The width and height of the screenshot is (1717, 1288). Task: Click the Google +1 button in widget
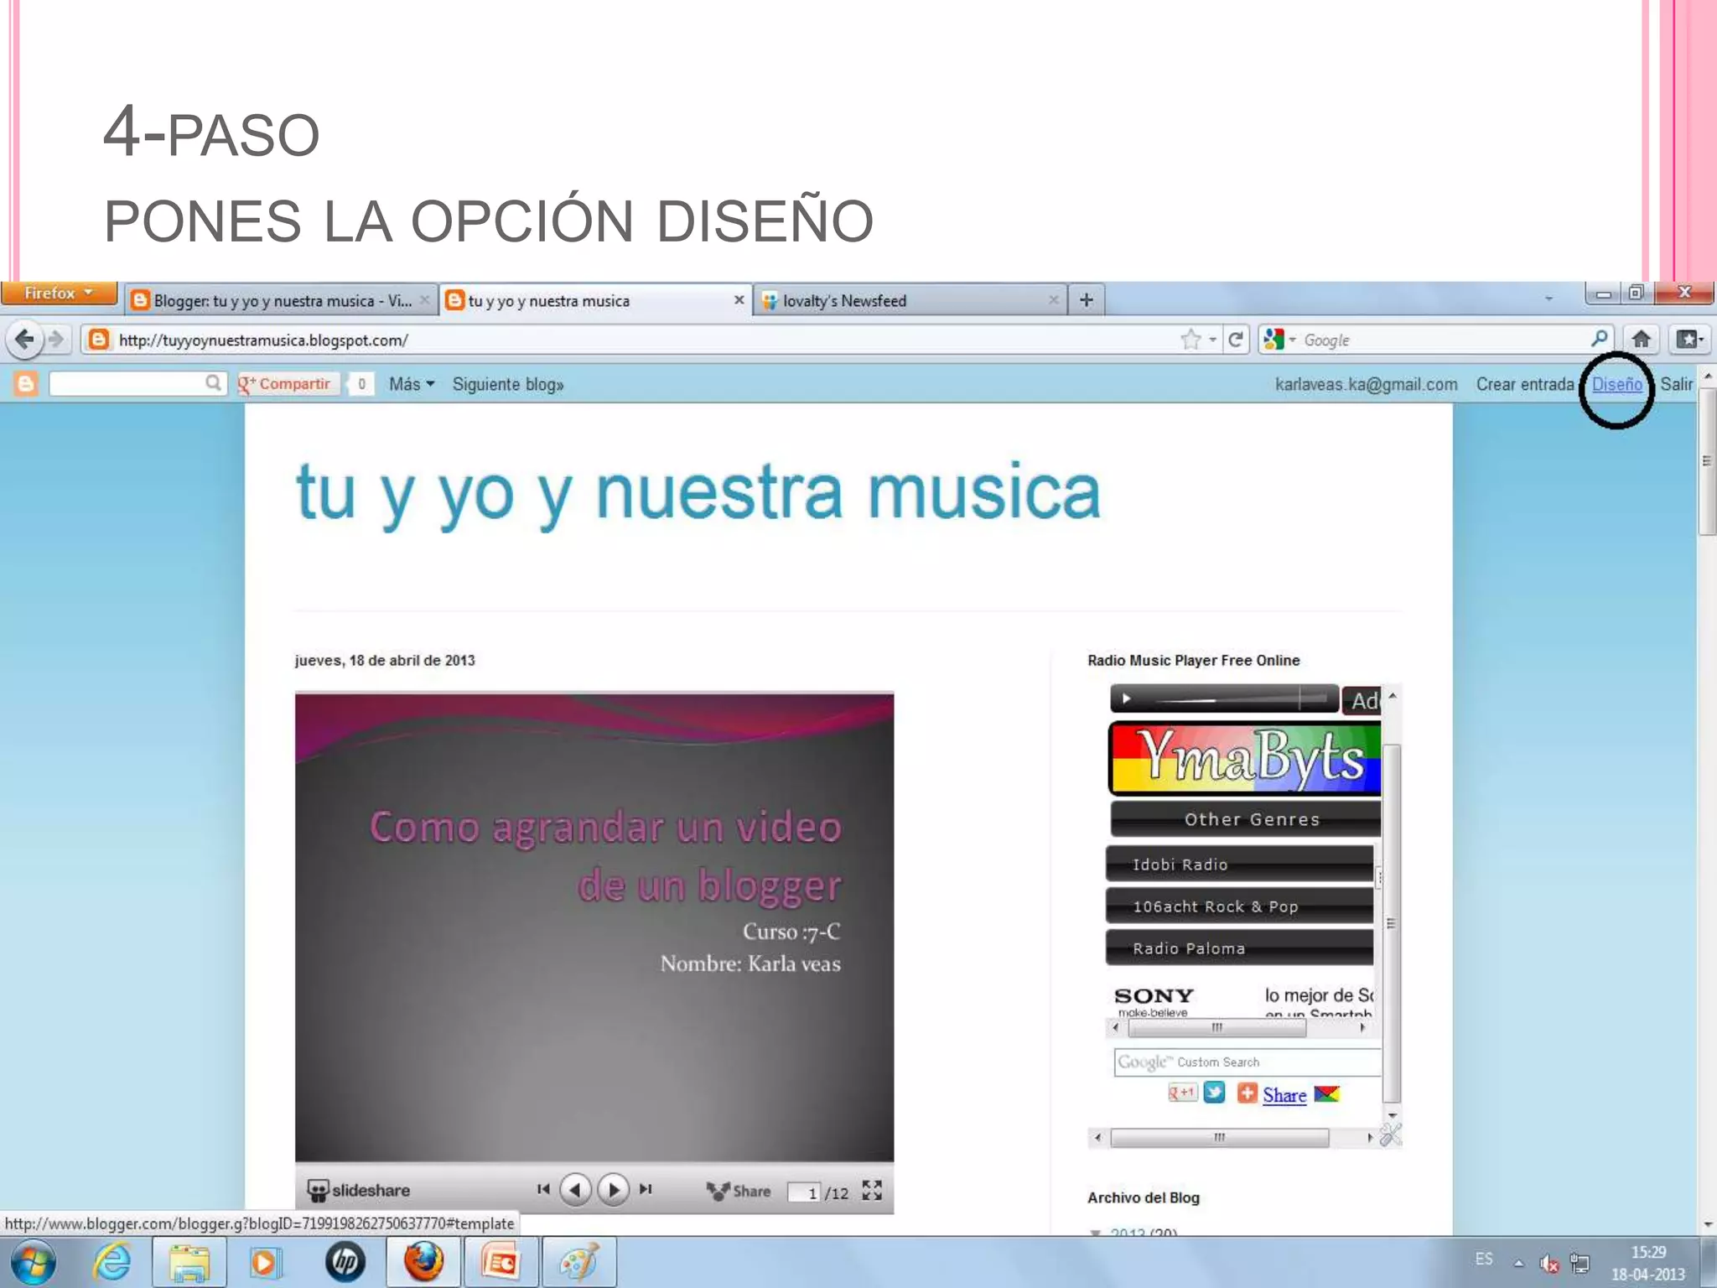[1182, 1093]
